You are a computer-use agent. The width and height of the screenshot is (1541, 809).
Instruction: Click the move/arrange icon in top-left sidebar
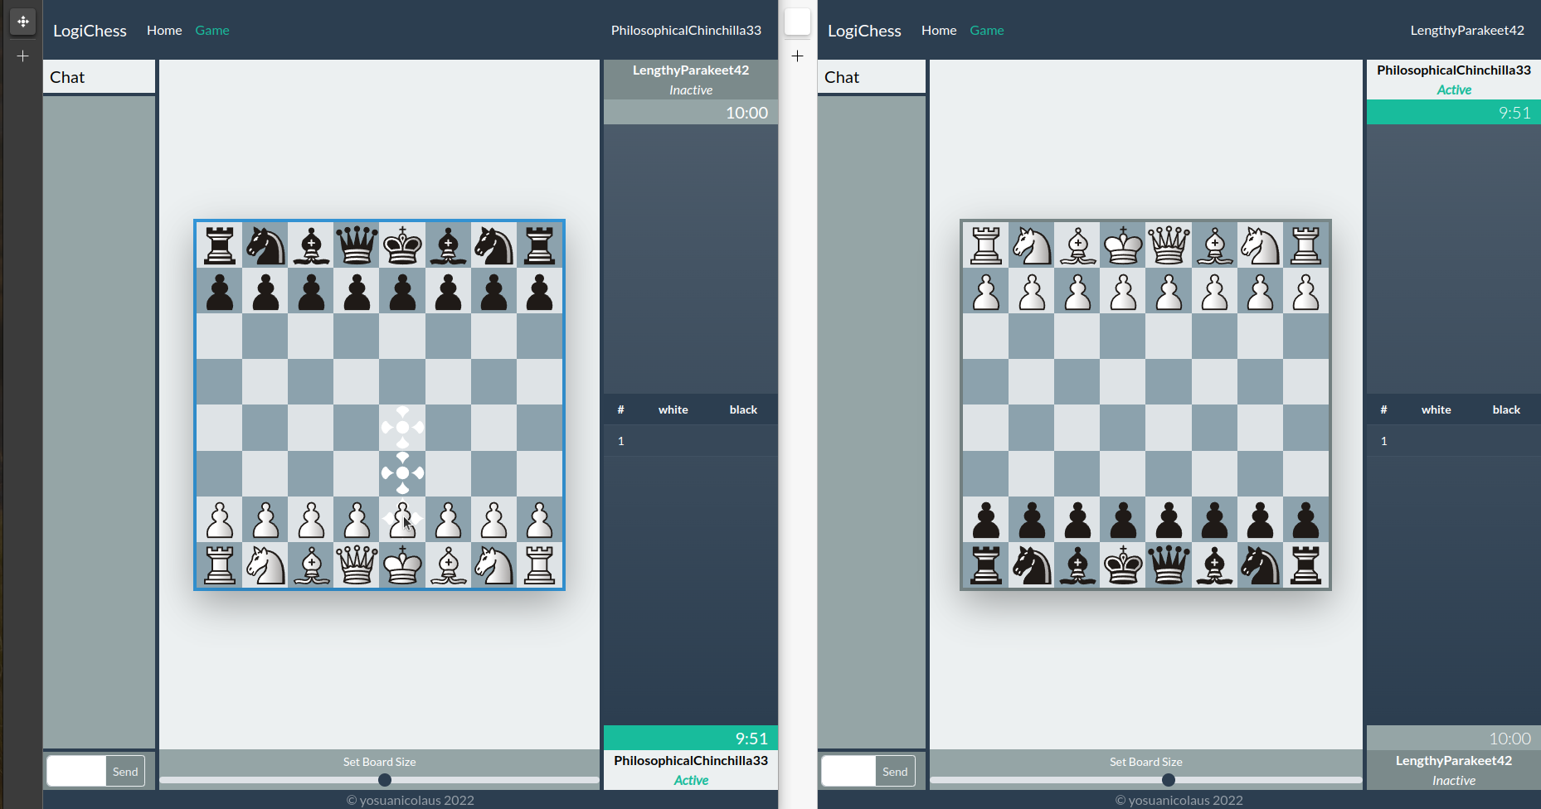(23, 22)
